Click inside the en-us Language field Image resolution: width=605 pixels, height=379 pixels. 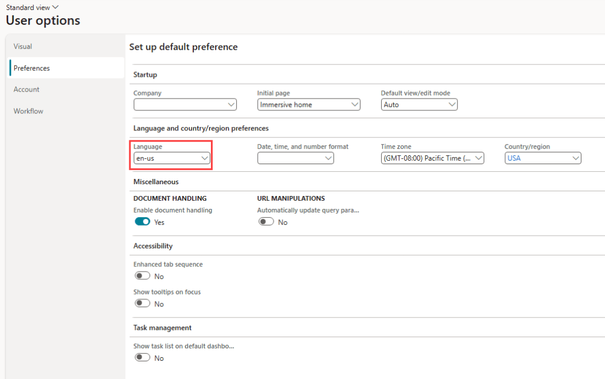pos(172,158)
